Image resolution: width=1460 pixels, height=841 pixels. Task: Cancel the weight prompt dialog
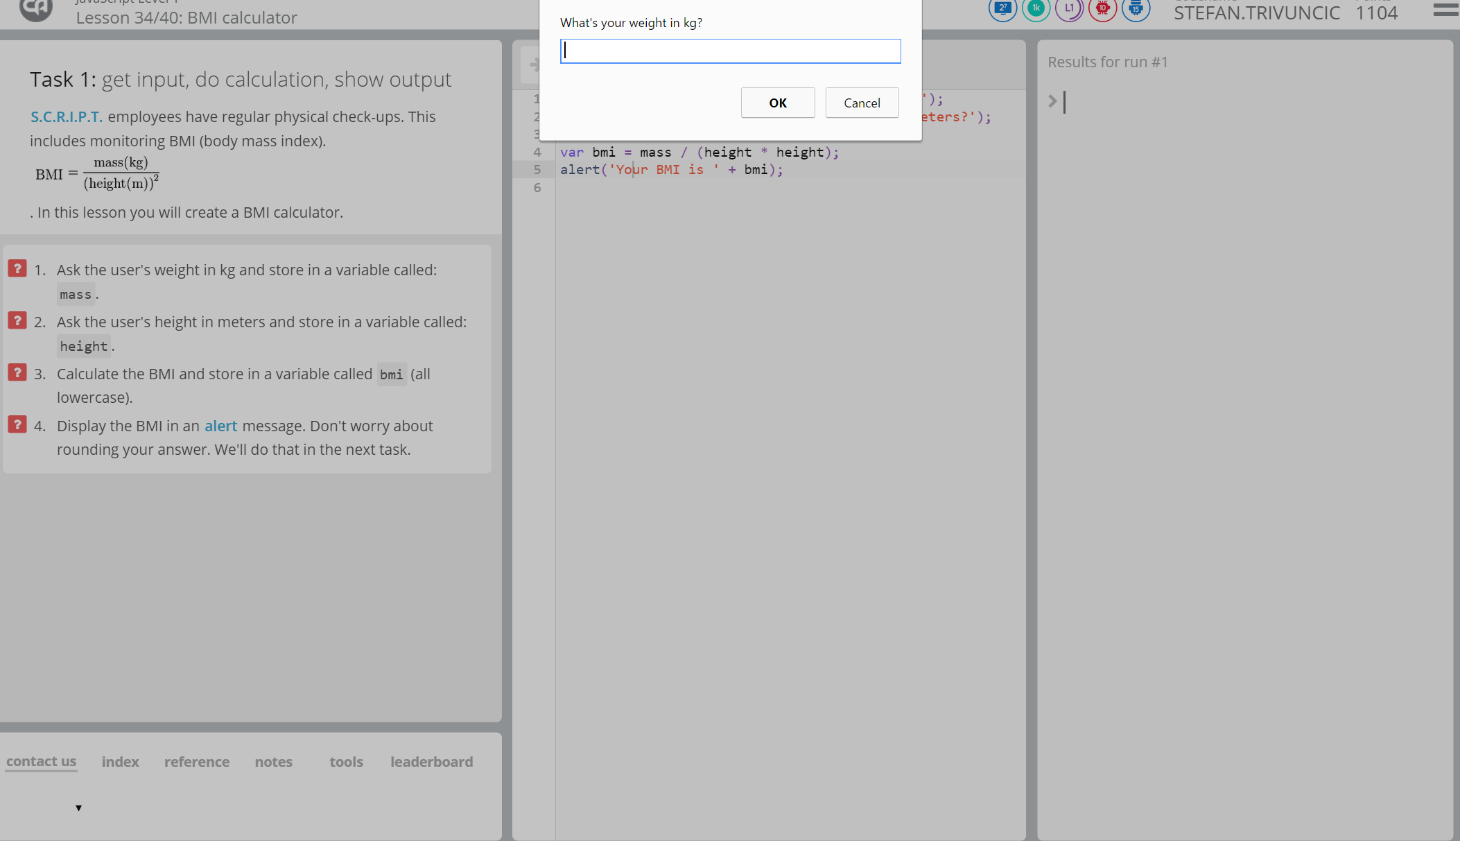click(862, 103)
